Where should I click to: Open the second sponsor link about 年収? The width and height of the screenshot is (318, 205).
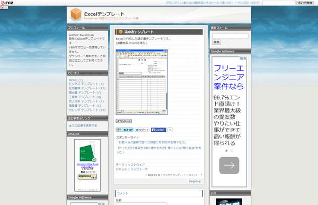click(x=158, y=150)
